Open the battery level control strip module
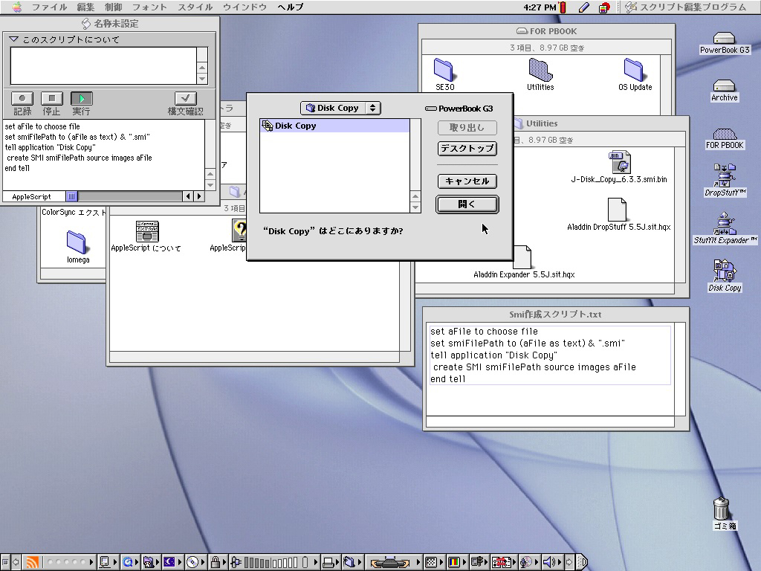761x571 pixels. [276, 562]
